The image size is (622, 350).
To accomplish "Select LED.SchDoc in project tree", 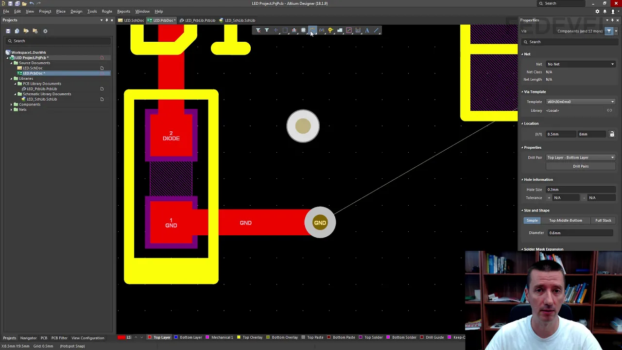I will 33,68.
